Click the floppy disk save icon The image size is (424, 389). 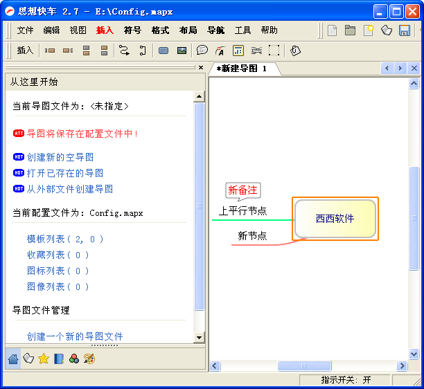(405, 30)
